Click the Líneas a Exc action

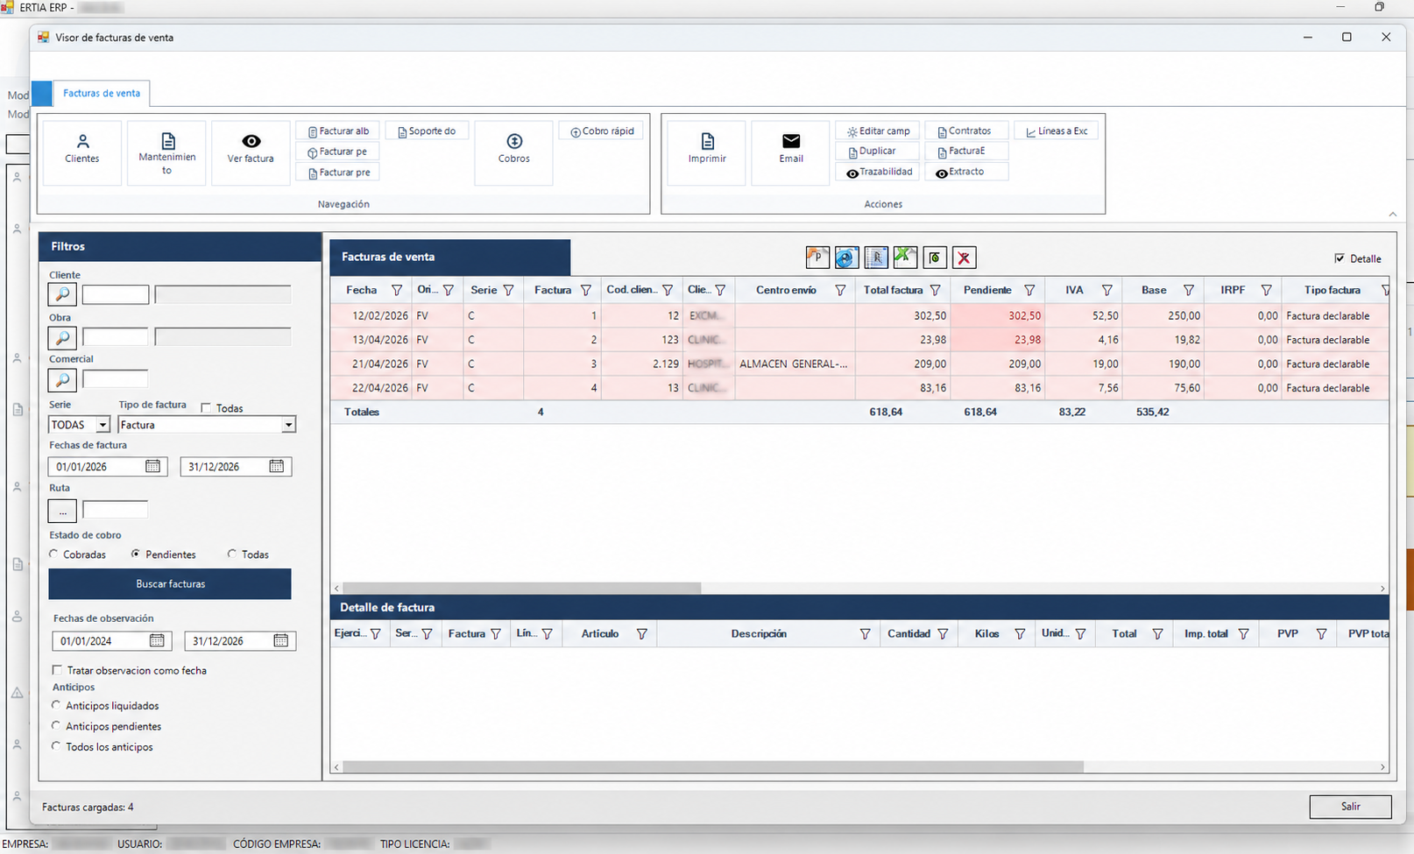click(1057, 131)
